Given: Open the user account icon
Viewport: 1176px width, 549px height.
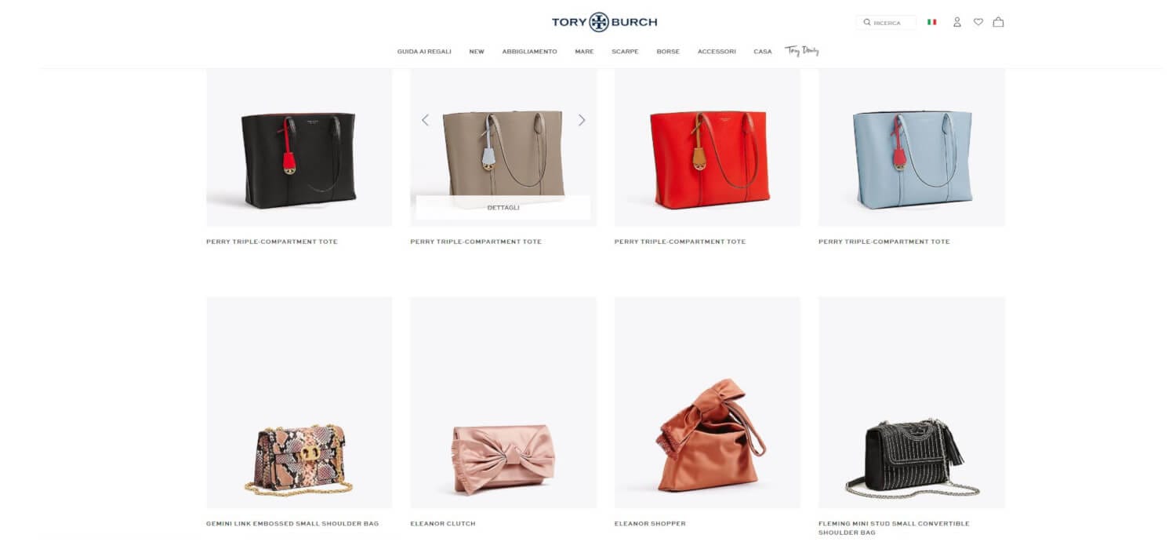Looking at the screenshot, I should pos(957,22).
